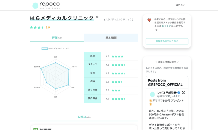Click the verified badge beside レポコ 不妊治療
Viewport: 218px width, 130px height.
(x=179, y=93)
